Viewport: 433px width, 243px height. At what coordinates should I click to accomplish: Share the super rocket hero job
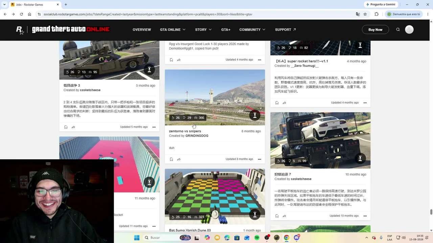284,103
